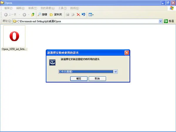The height and width of the screenshot is (132, 176).
Task: Click the address bar path field
Action: [x=86, y=21]
